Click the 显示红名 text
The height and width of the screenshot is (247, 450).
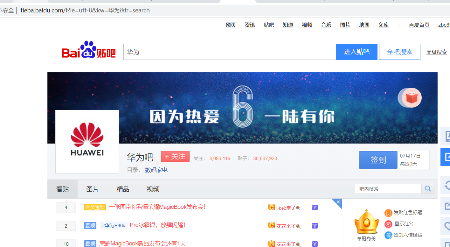point(404,224)
